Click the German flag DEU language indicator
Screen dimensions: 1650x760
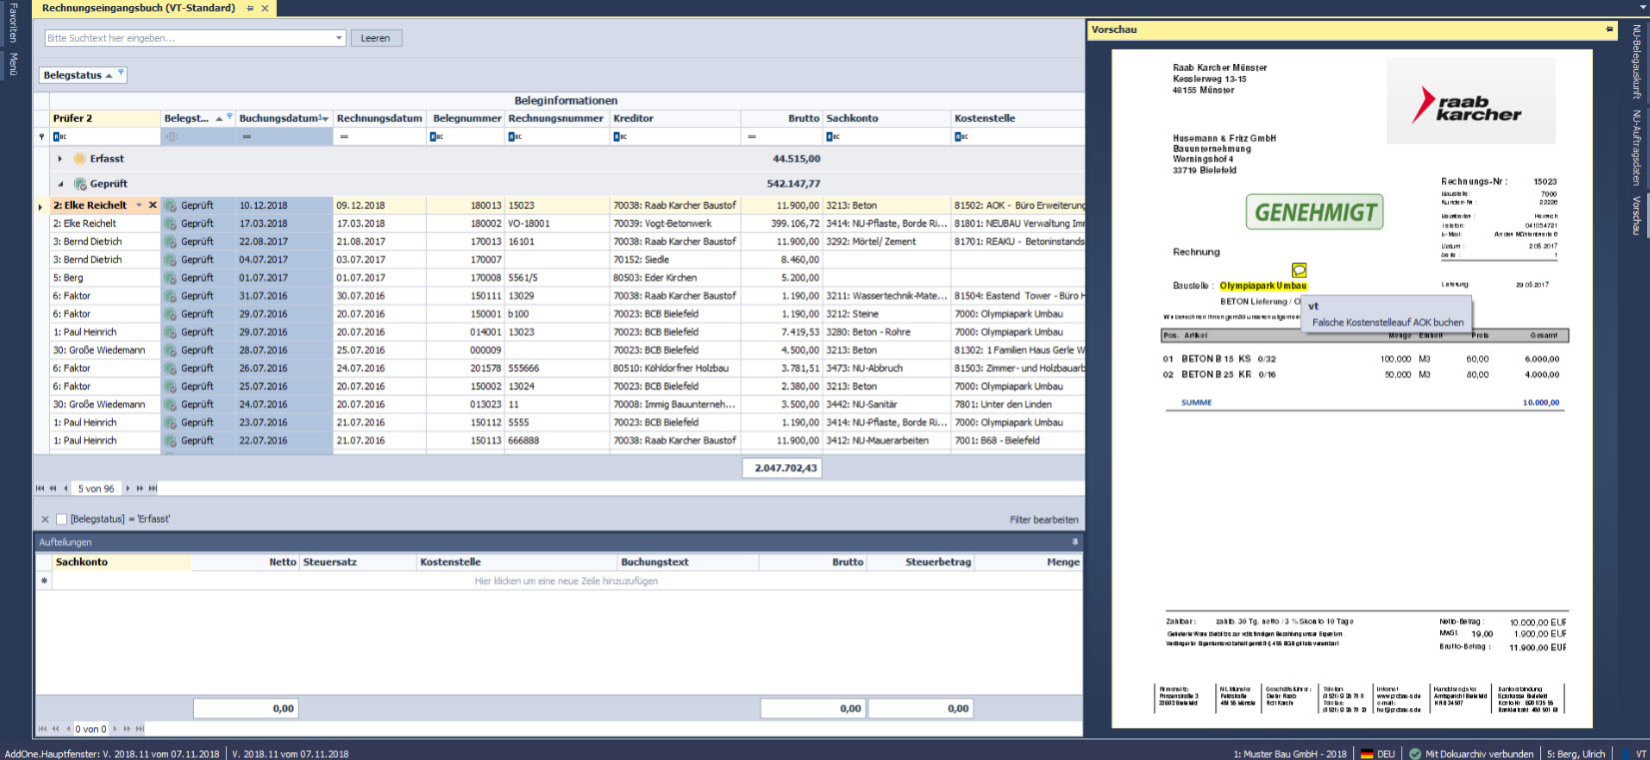point(1376,754)
